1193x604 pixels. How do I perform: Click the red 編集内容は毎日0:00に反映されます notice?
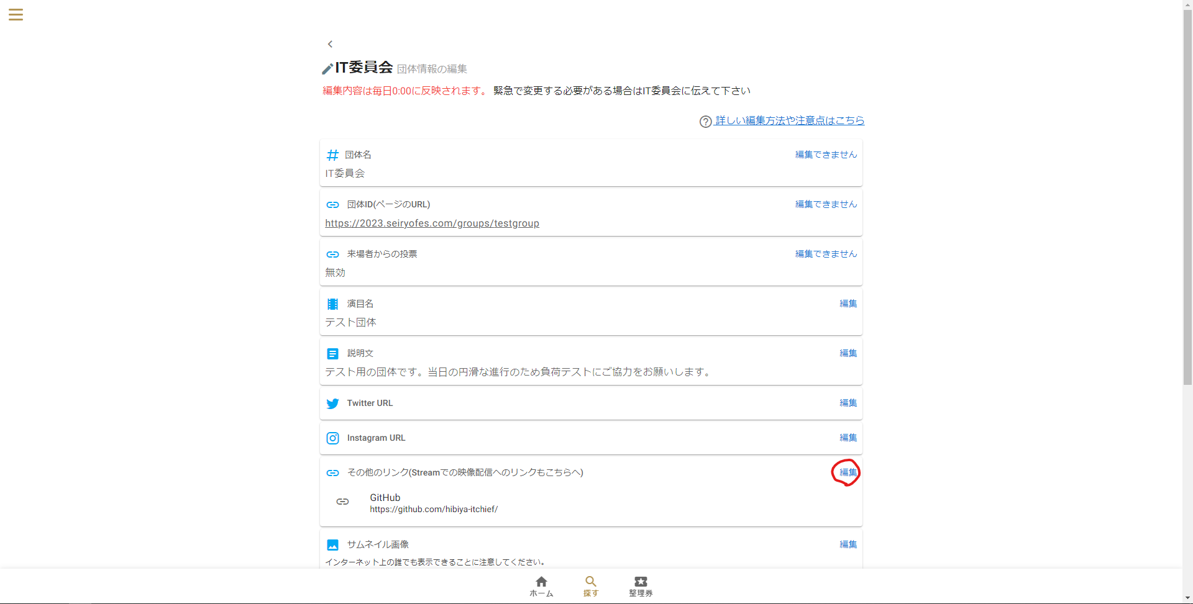(x=405, y=91)
